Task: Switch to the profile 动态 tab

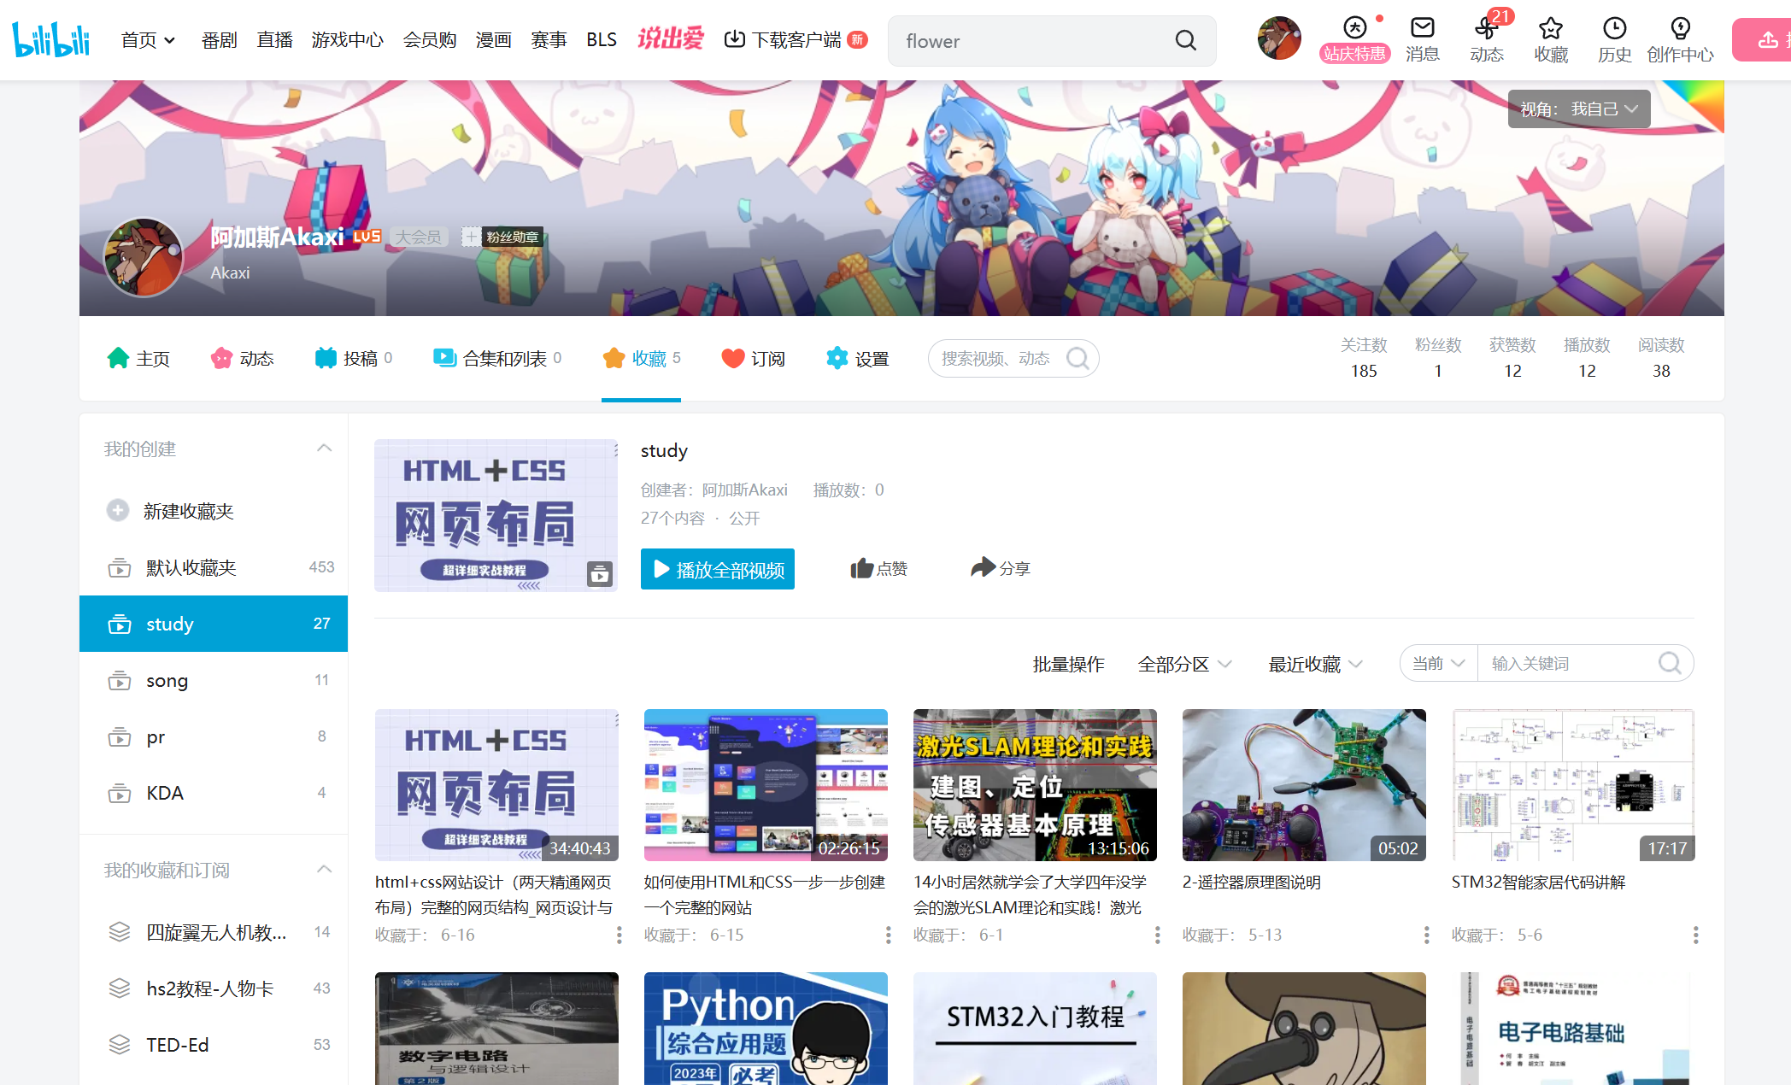Action: pos(242,358)
